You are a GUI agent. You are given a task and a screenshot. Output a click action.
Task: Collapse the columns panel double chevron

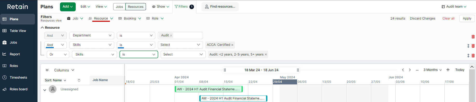pyautogui.click(x=47, y=70)
